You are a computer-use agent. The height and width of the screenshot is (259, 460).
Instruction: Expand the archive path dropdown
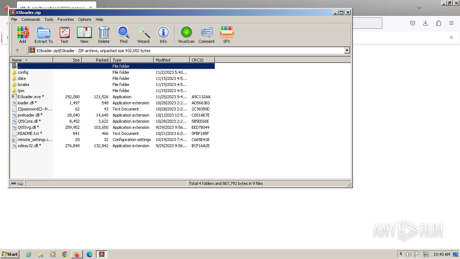pyautogui.click(x=347, y=50)
